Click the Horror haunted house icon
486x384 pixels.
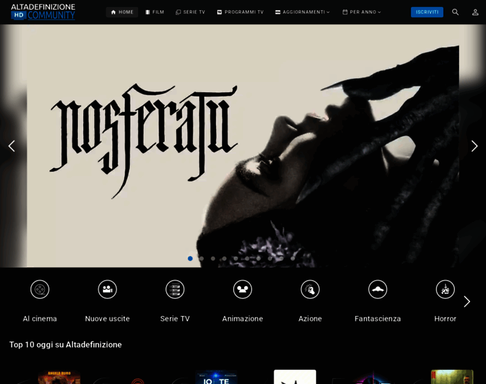445,289
